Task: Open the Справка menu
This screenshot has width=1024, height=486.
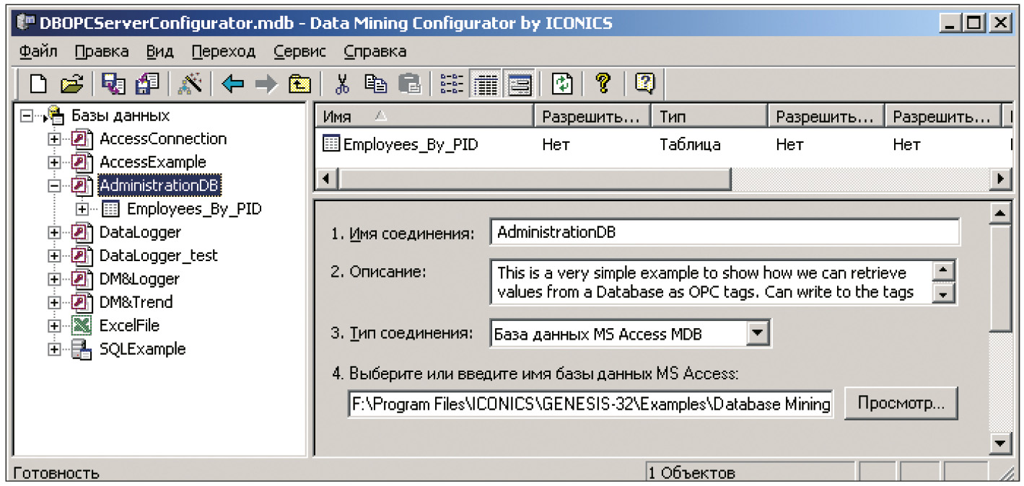Action: tap(375, 52)
